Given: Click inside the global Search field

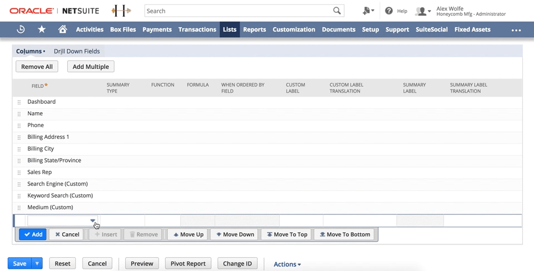Looking at the screenshot, I should click(238, 11).
